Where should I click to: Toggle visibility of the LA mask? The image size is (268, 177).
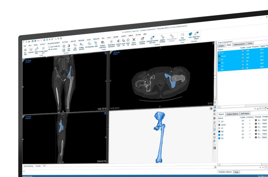[243, 51]
